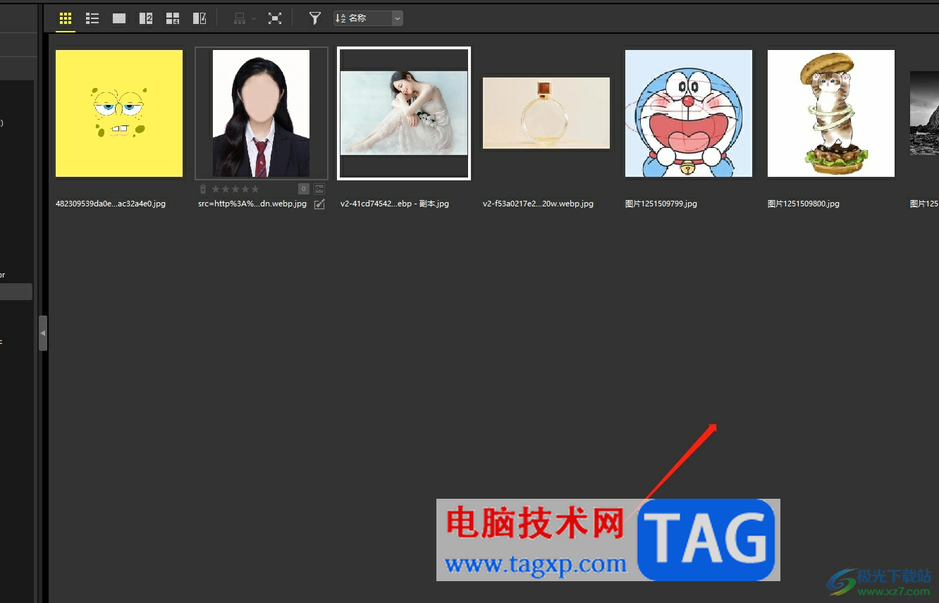Click file name src=http%3A%...dn.webp.jpg
The width and height of the screenshot is (939, 603).
pos(252,204)
